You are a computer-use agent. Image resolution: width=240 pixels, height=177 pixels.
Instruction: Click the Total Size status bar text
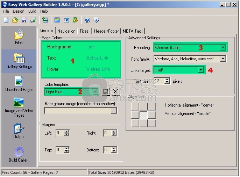[121, 172]
